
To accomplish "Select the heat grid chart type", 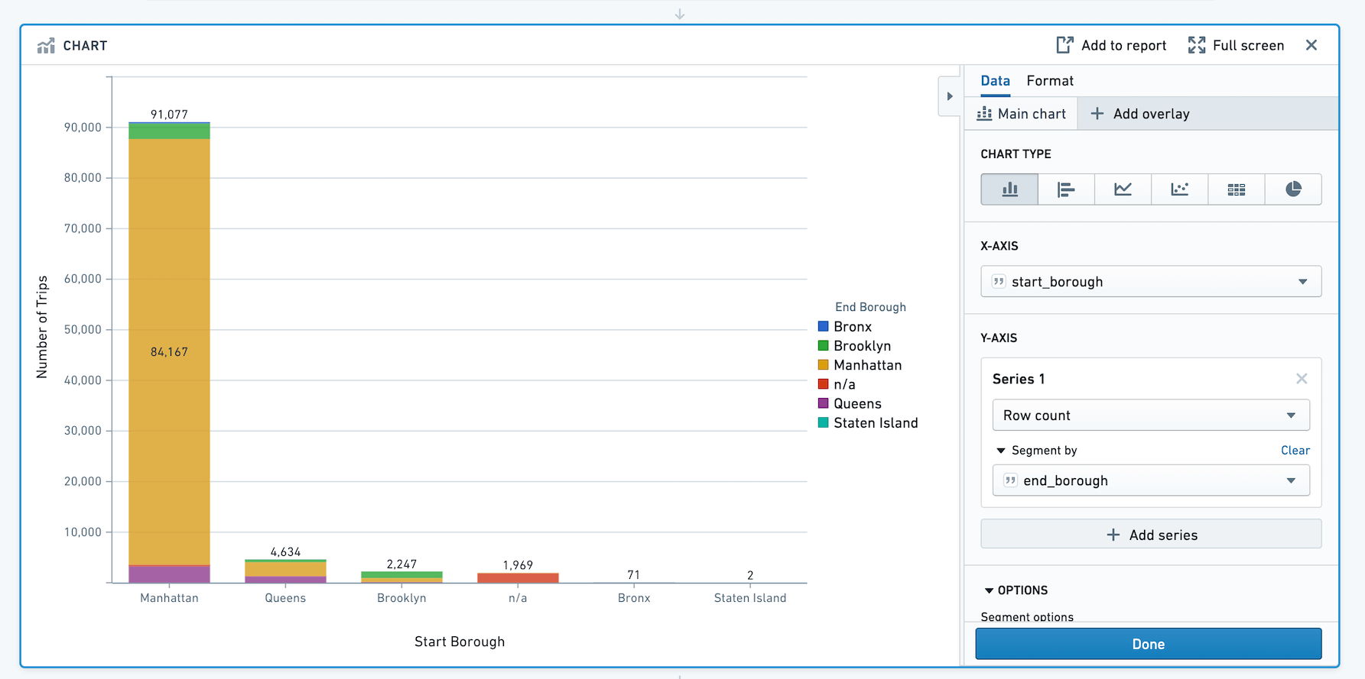I will click(1237, 189).
